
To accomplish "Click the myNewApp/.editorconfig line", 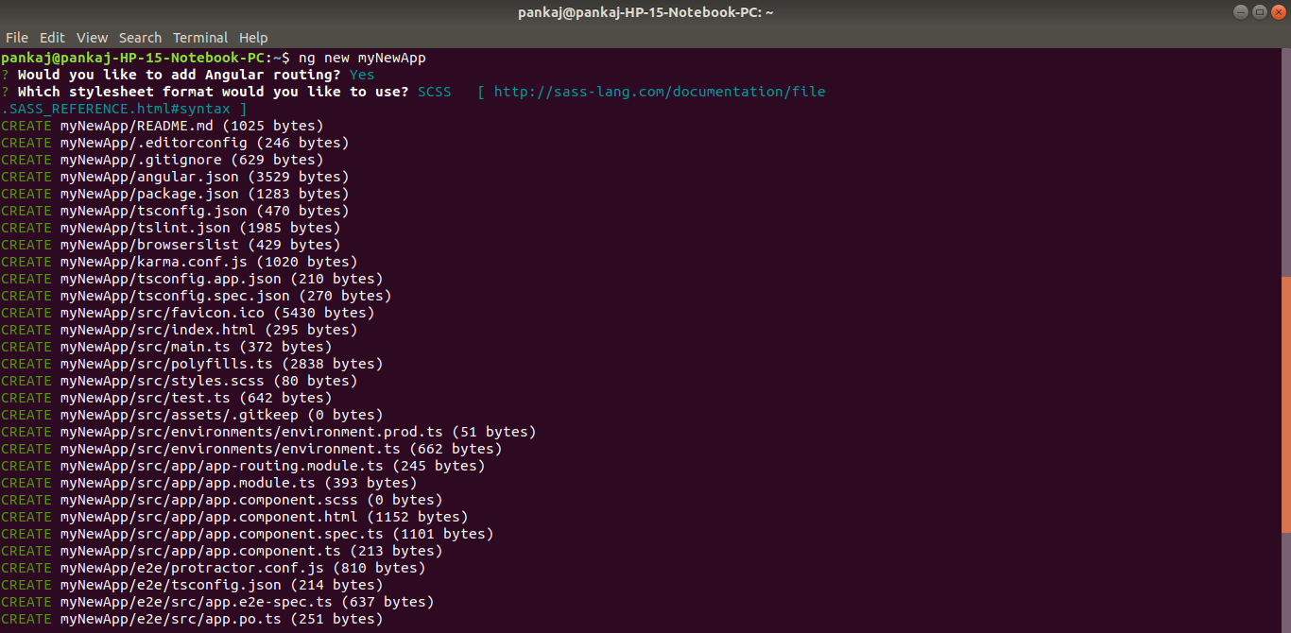I will [x=175, y=143].
